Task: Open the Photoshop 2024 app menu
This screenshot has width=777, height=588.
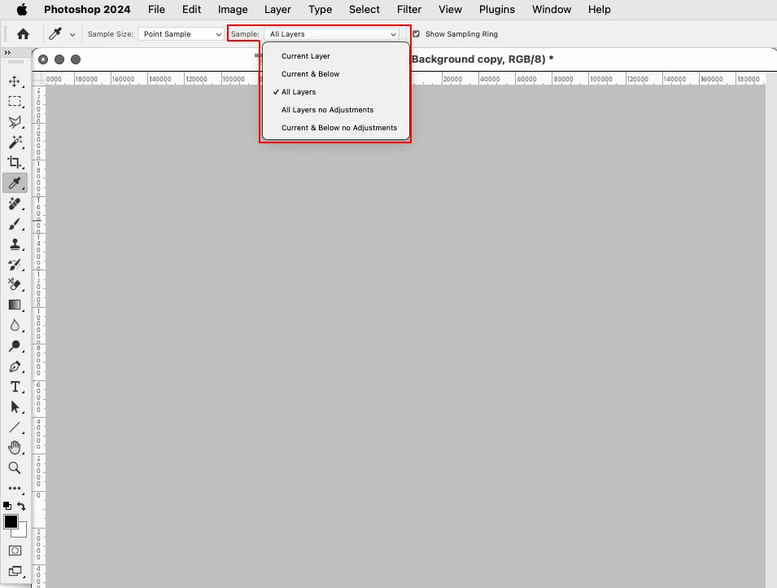Action: coord(87,10)
